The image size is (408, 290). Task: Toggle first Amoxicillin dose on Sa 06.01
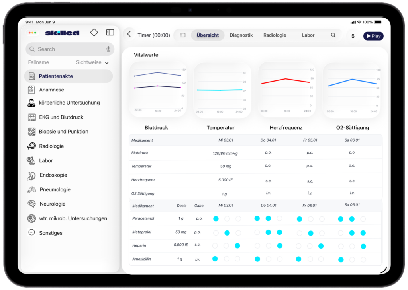[341, 260]
